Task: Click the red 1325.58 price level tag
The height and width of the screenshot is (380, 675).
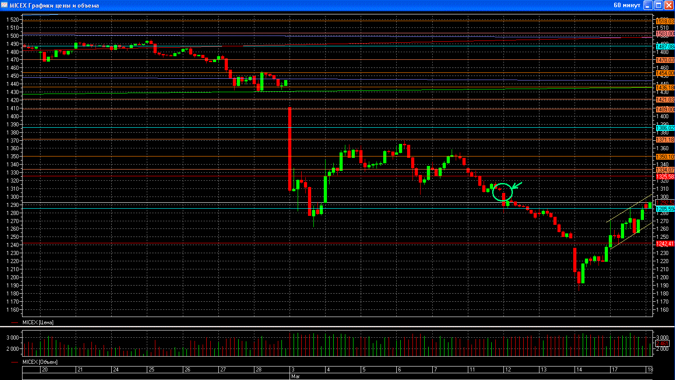Action: tap(665, 177)
